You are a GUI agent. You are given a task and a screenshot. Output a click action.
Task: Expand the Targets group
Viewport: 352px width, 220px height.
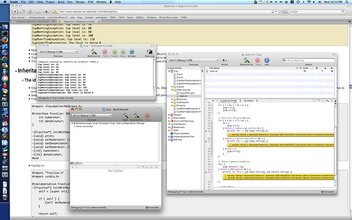(169, 115)
